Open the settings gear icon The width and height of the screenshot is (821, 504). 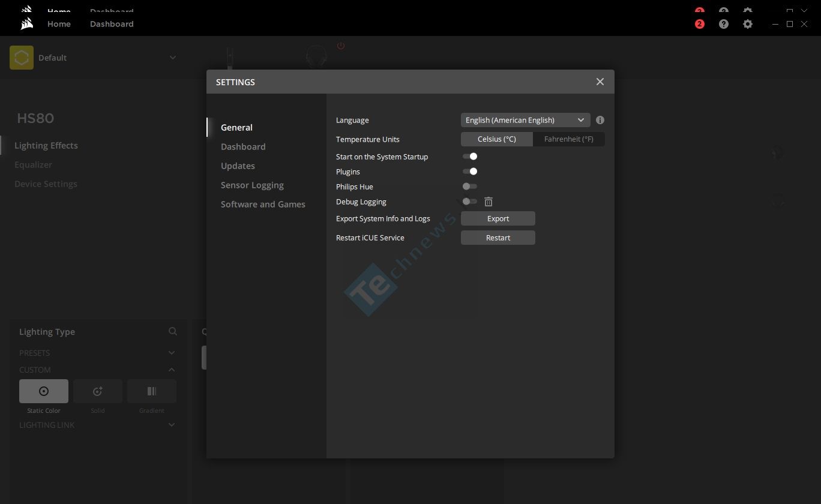(748, 24)
